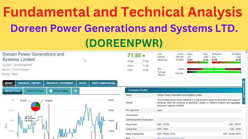Switch to the FINANCIAL REPORT tab
This screenshot has height=139, width=248.
tap(29, 83)
